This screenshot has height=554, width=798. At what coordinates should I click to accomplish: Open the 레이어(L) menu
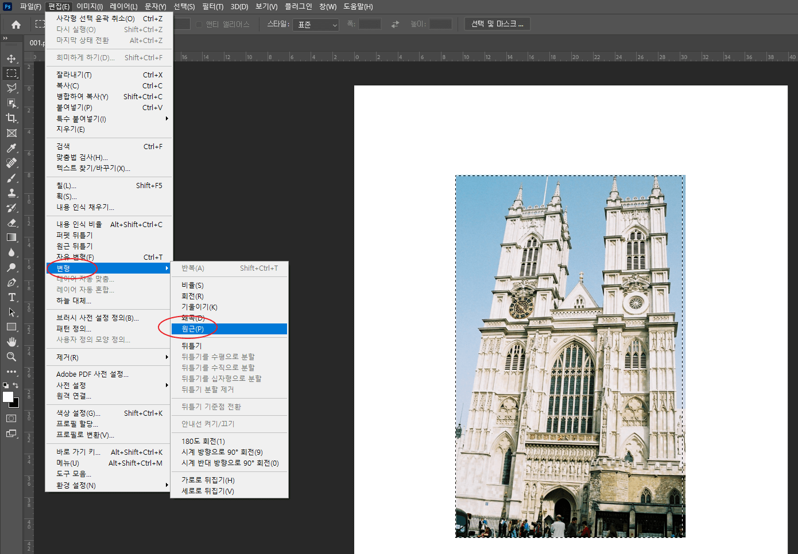(x=123, y=6)
